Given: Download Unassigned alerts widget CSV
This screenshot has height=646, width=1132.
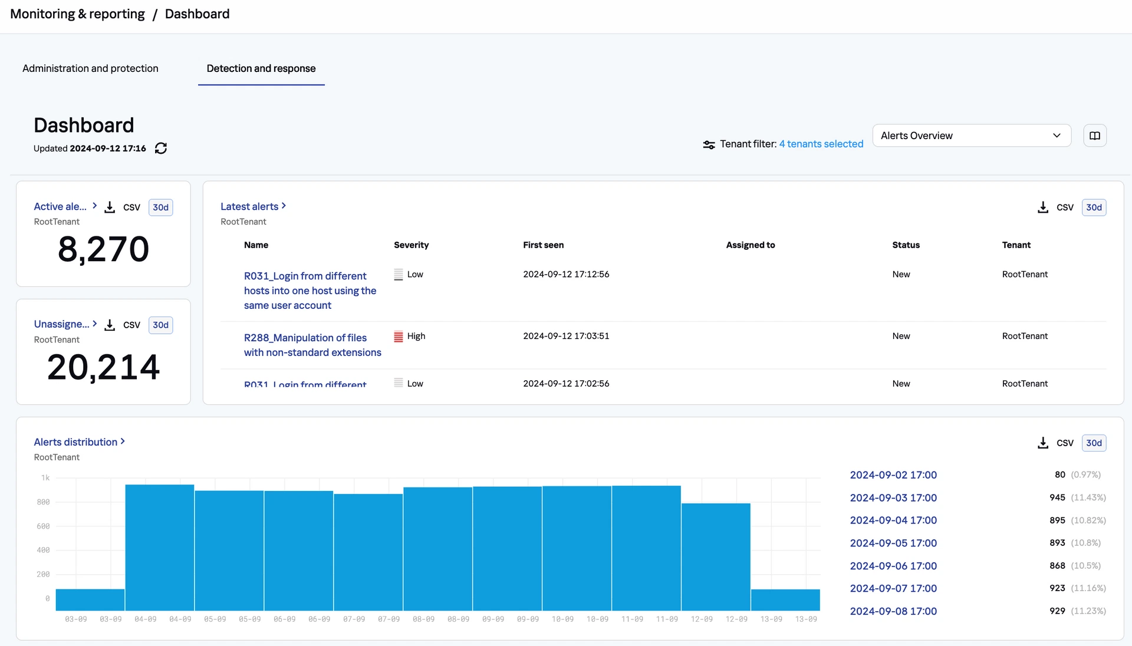Looking at the screenshot, I should click(x=110, y=325).
